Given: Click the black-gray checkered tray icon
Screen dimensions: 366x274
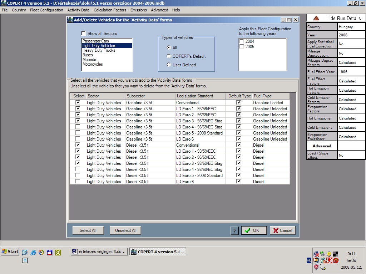Looking at the screenshot, I should pos(336,254).
